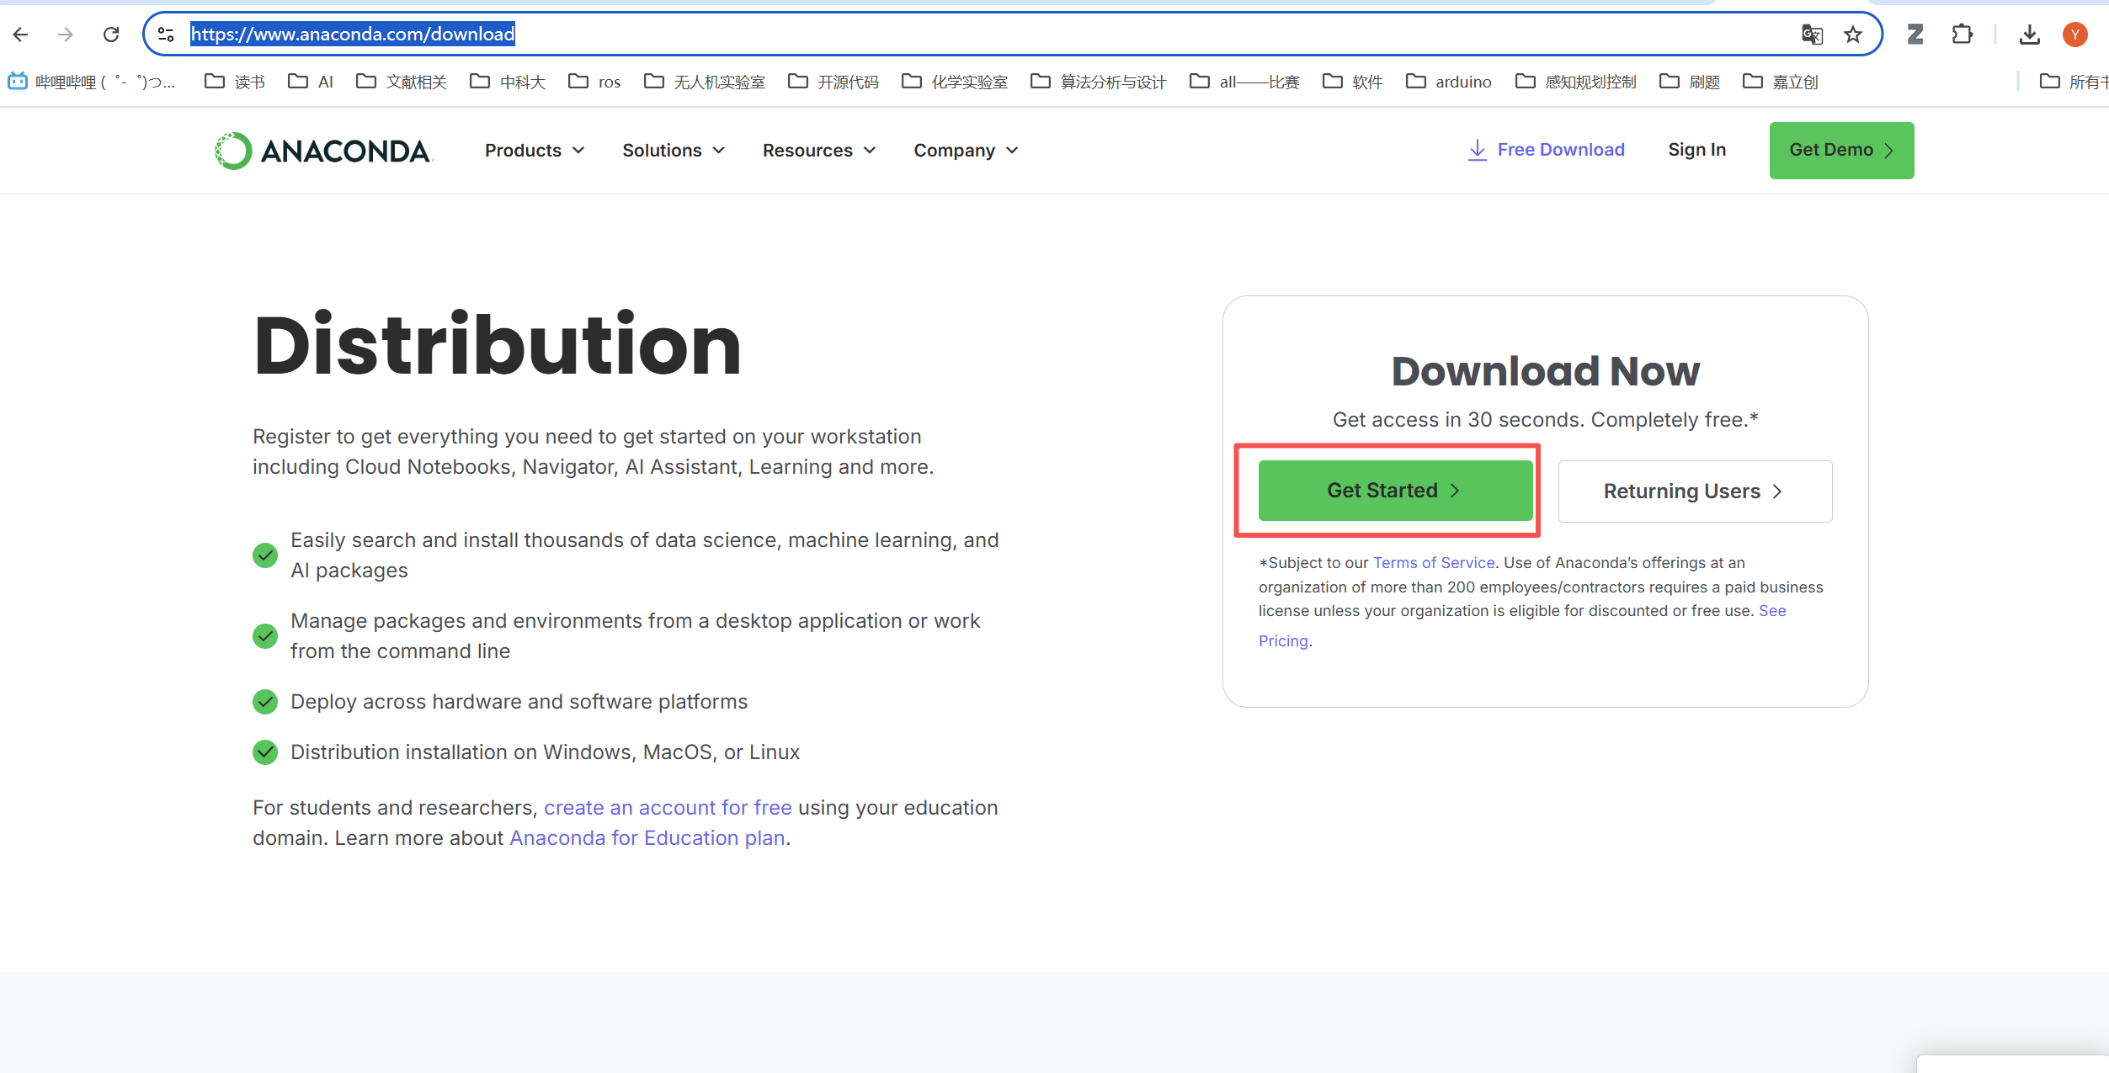Reload the page with refresh icon
Screen dimensions: 2109x1073
111,35
